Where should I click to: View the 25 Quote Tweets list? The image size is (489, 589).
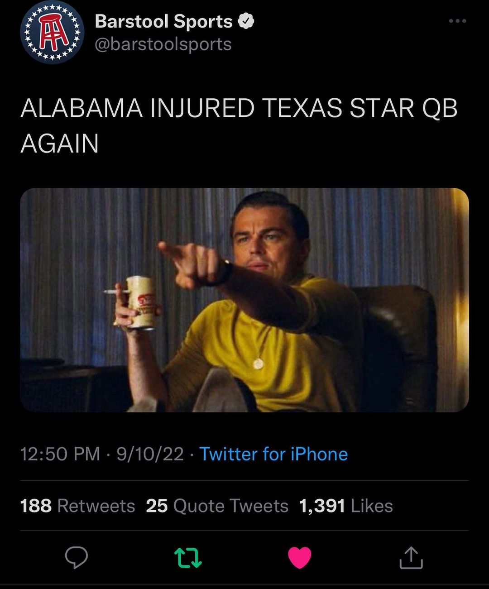(x=217, y=506)
